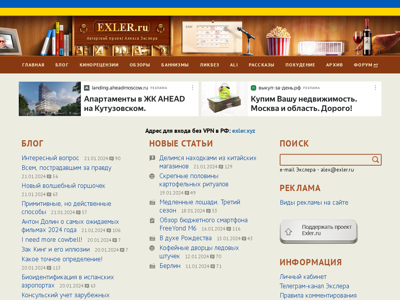Click the blog calendar image in header
Viewport: 400px width, 300px height.
pos(212,37)
